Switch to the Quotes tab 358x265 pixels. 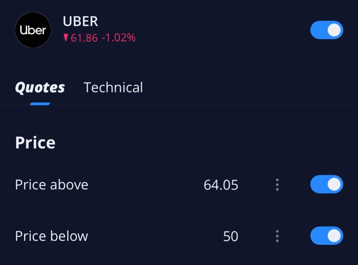pos(40,87)
